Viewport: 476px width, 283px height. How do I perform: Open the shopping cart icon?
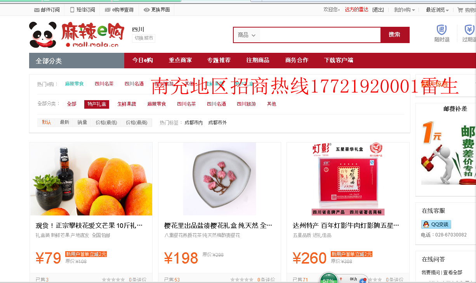pos(460,10)
